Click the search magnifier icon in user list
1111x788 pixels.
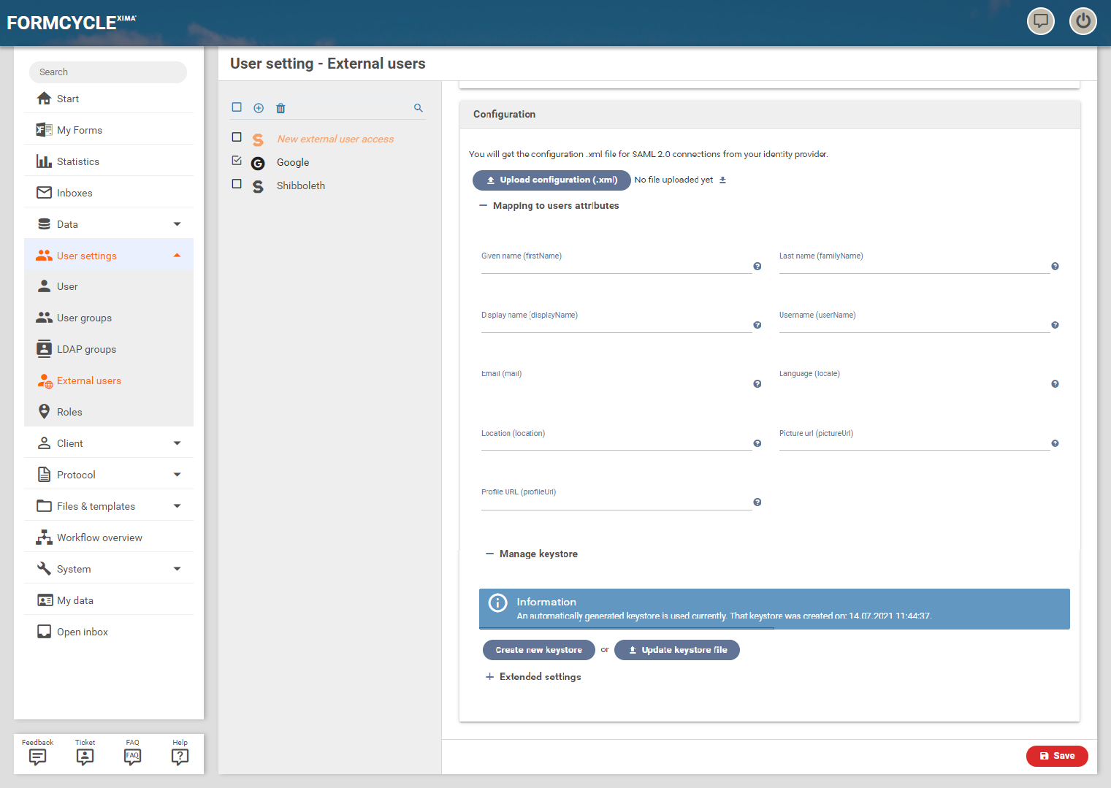click(x=419, y=108)
